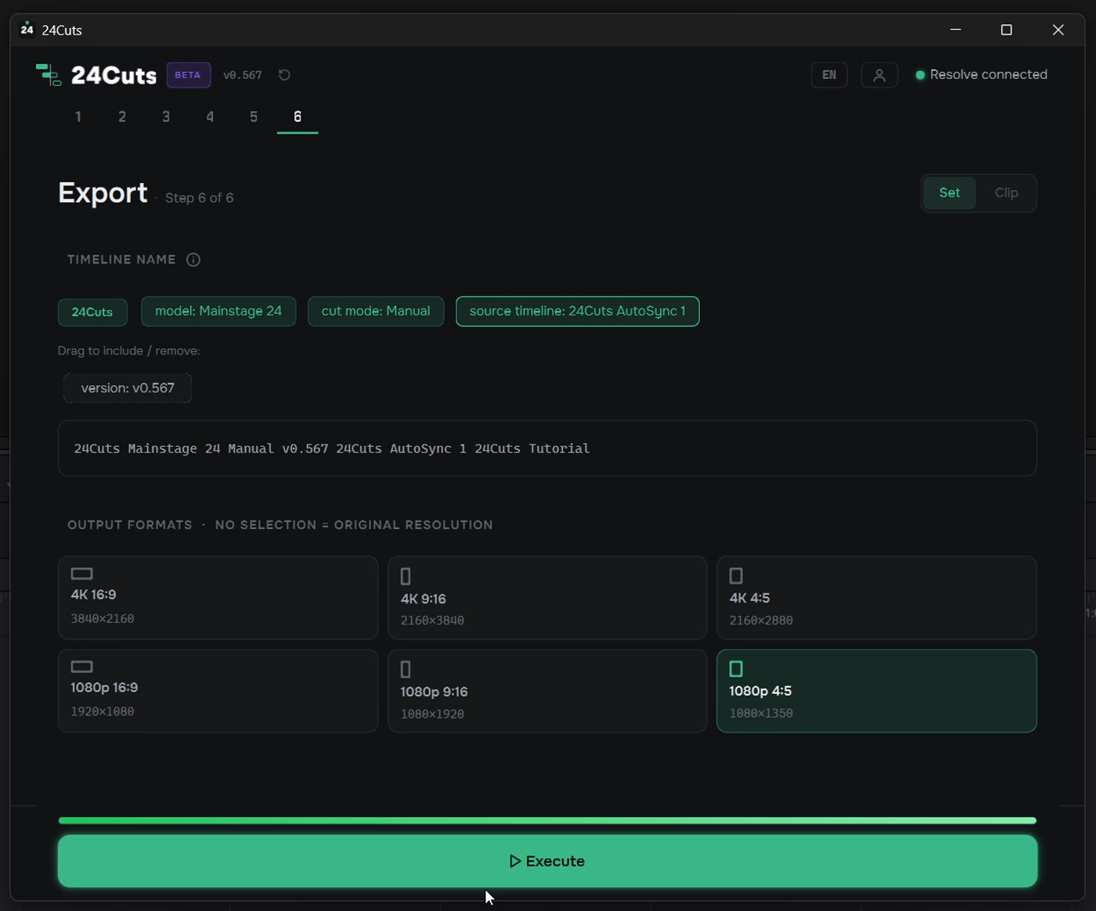
Task: Open the user account icon
Action: pos(879,75)
